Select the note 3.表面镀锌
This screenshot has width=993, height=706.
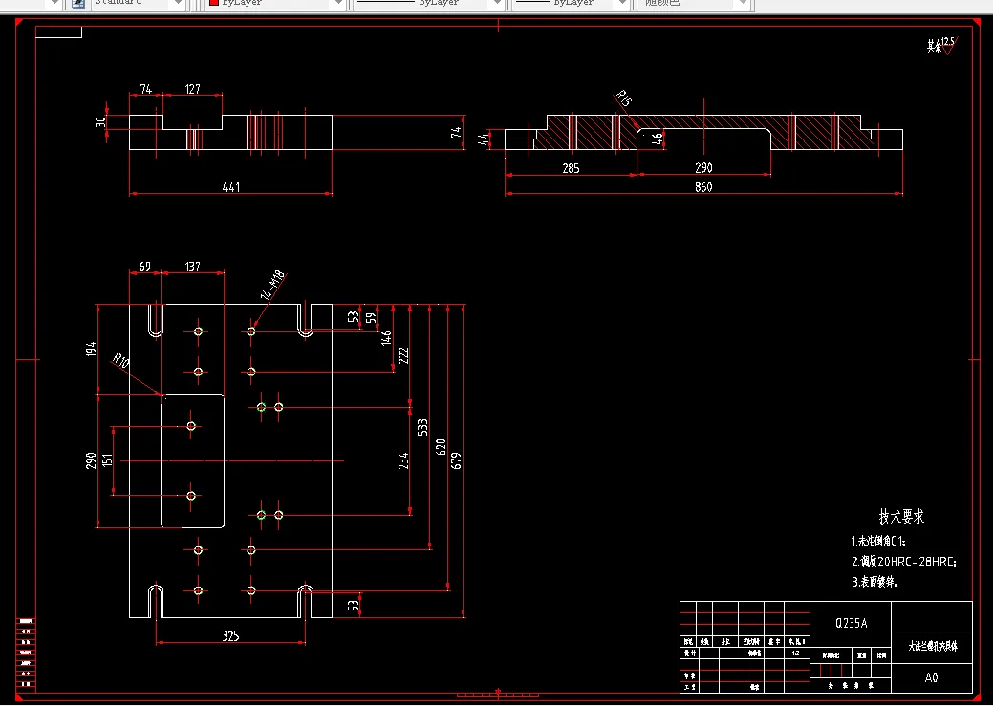875,582
